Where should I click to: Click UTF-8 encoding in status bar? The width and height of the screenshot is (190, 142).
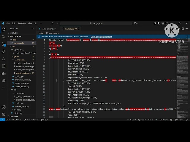pyautogui.click(x=151, y=120)
